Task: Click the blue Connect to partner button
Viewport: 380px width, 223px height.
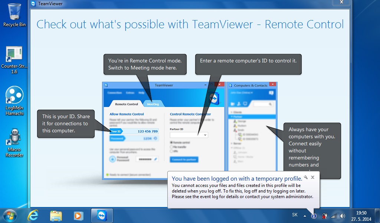Action: click(x=184, y=159)
